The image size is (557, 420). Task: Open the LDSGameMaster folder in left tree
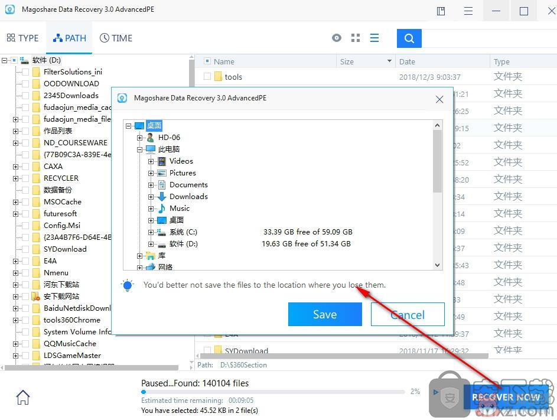(72, 356)
